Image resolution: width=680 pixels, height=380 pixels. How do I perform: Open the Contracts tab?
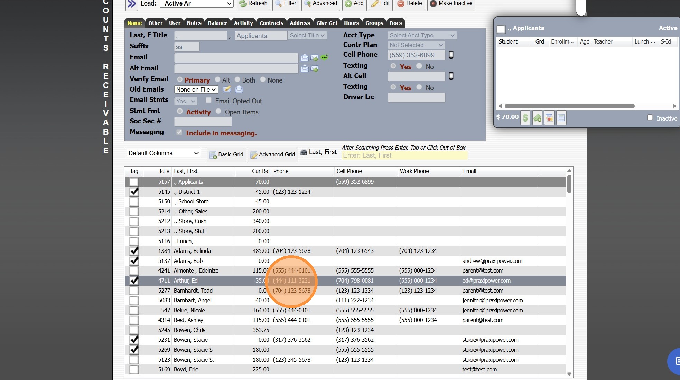(271, 23)
